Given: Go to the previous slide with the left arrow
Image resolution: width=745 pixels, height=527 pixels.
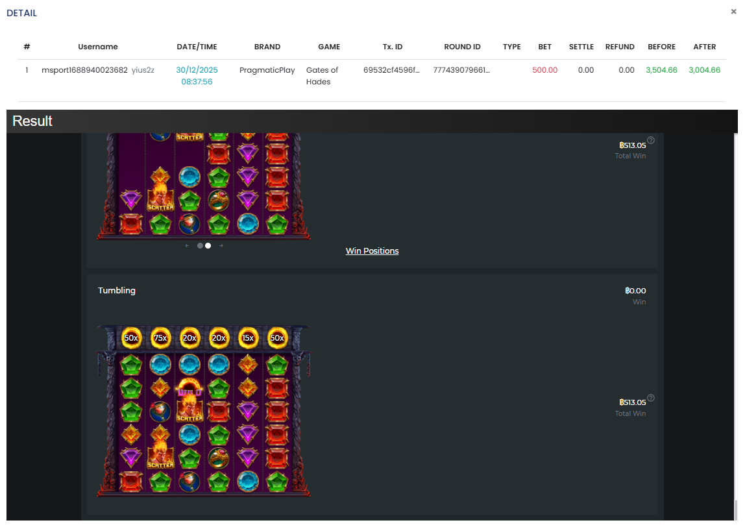Looking at the screenshot, I should (x=187, y=246).
